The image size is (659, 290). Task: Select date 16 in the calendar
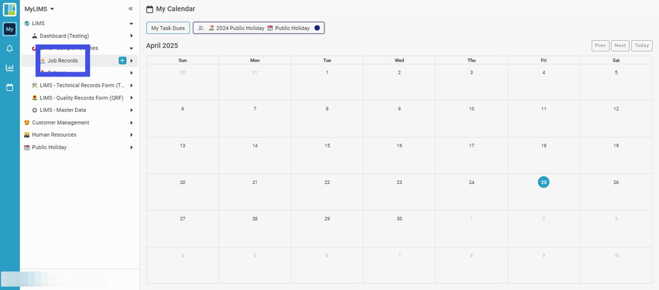(x=399, y=145)
